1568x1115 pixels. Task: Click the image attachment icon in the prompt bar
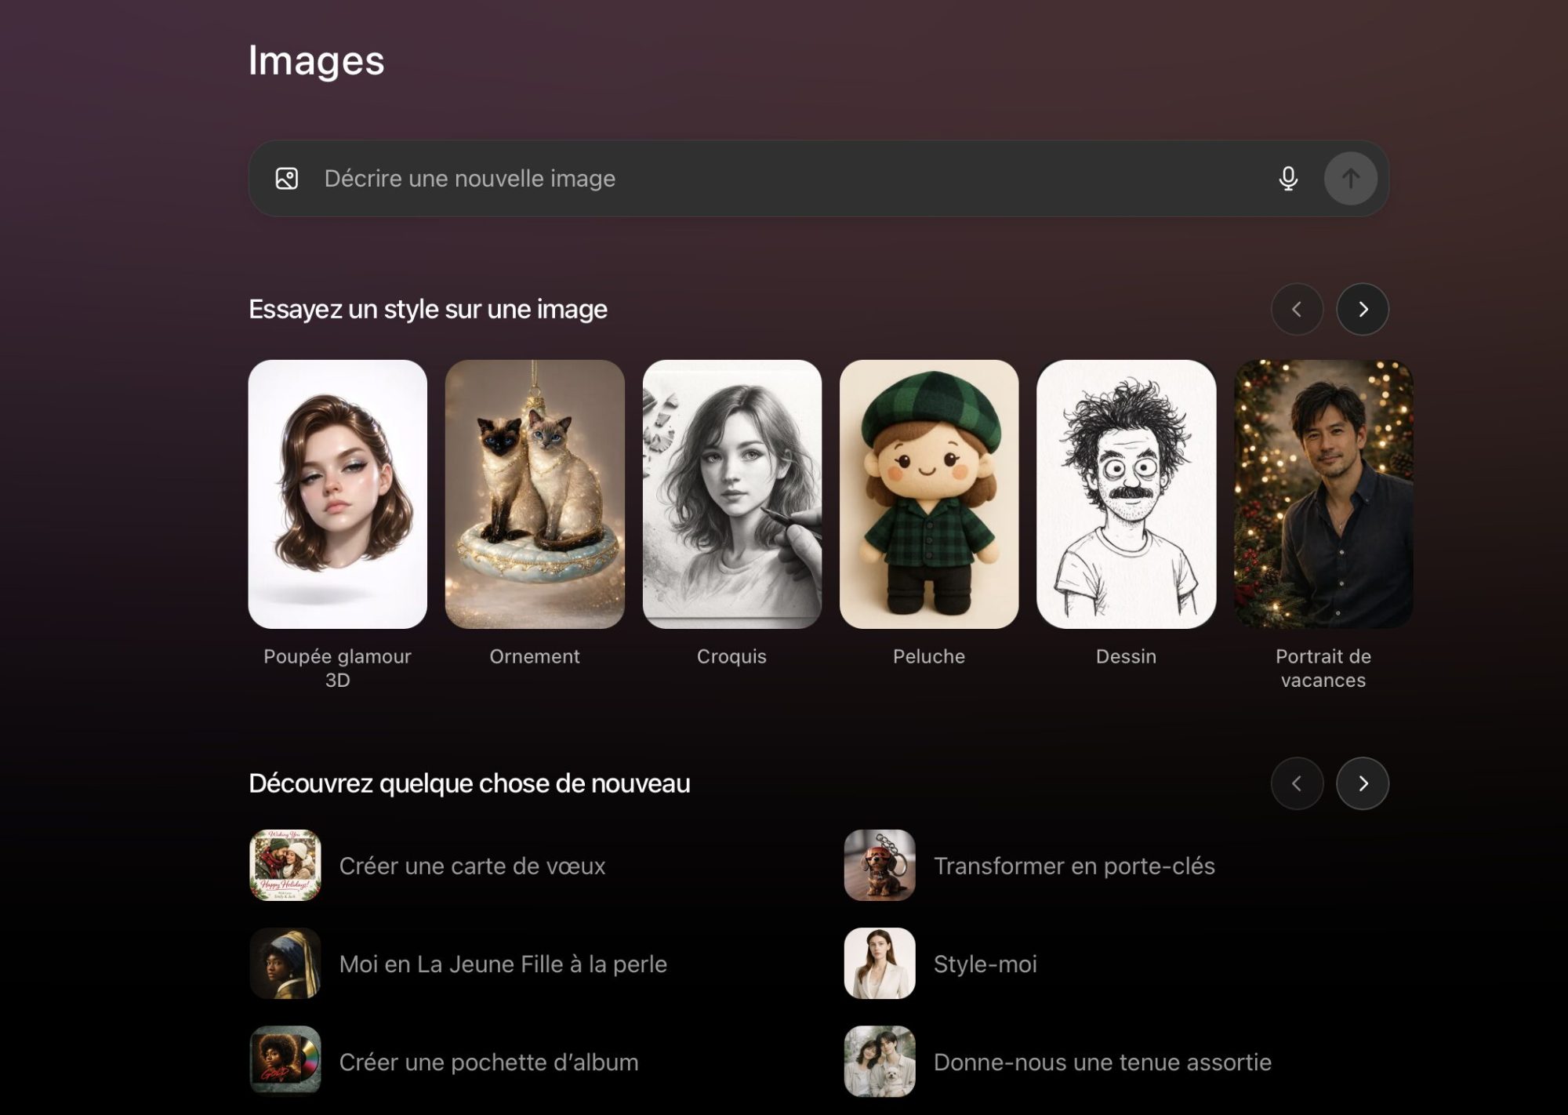(x=286, y=178)
